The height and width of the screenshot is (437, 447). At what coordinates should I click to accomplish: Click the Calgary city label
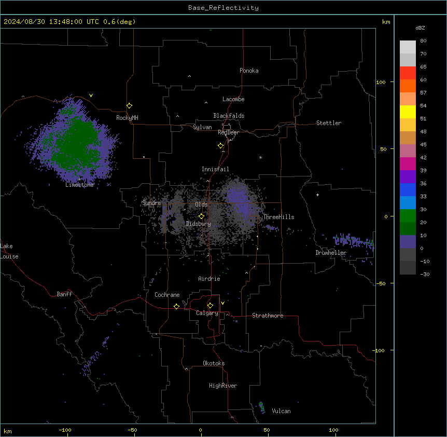pos(207,313)
